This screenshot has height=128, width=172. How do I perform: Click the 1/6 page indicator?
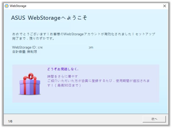pyautogui.click(x=10, y=121)
